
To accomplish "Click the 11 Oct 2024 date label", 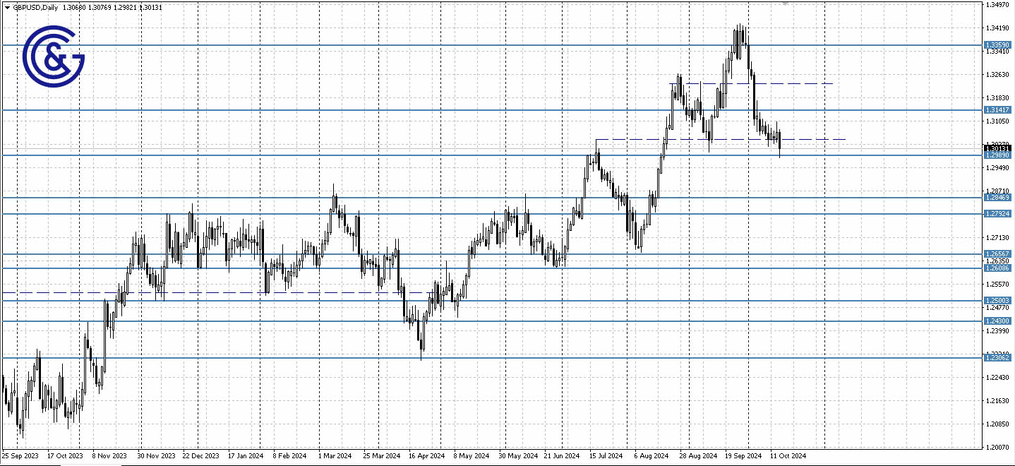I will 790,456.
